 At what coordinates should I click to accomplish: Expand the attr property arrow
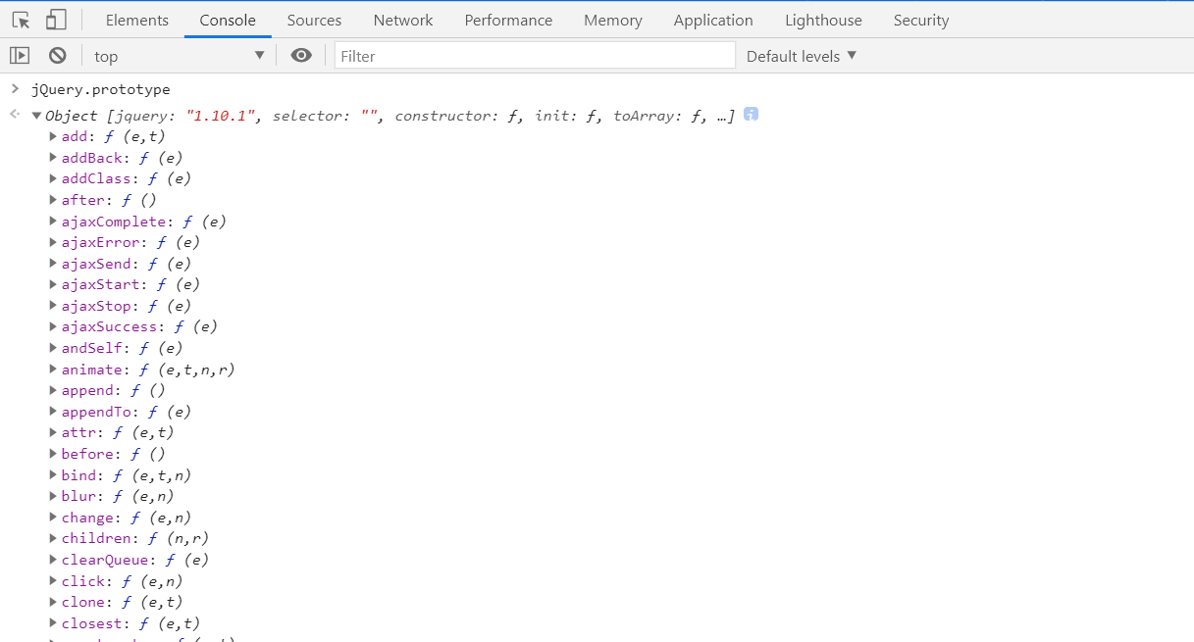pos(53,432)
